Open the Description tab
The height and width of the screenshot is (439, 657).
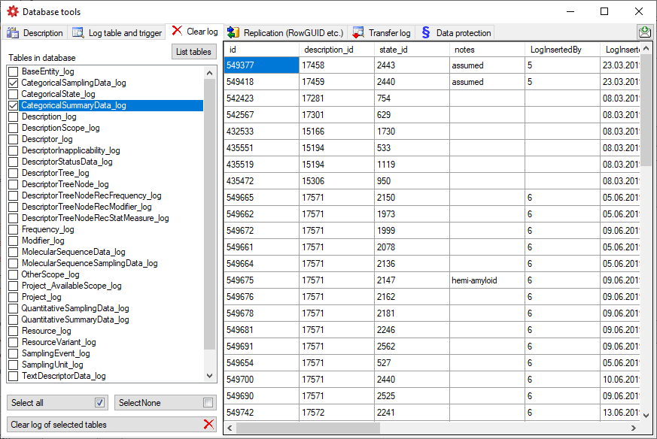(x=35, y=32)
